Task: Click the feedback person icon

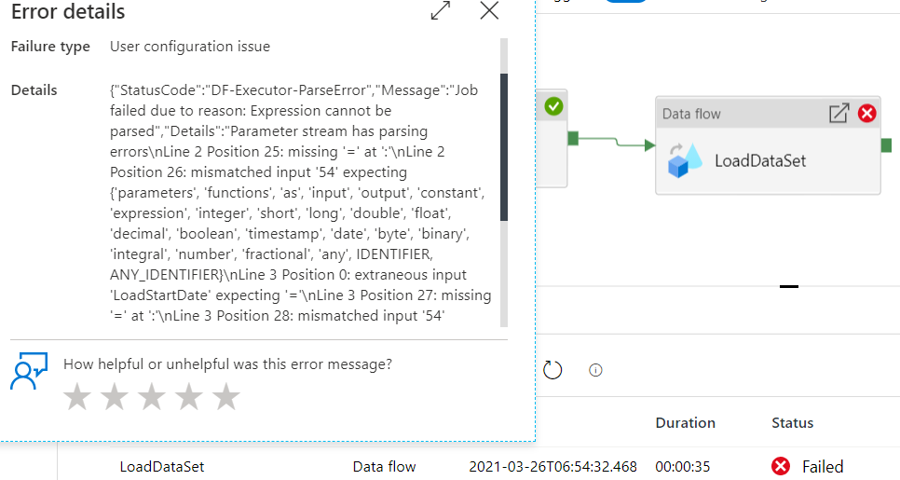Action: click(29, 372)
